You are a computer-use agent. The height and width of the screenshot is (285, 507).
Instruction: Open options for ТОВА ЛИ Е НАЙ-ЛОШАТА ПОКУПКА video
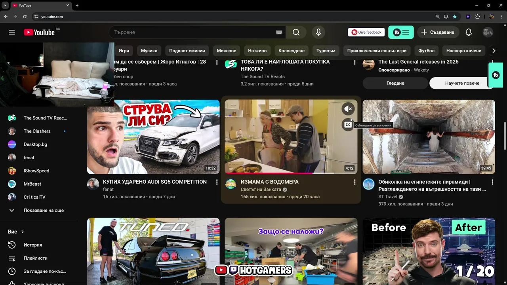(355, 62)
